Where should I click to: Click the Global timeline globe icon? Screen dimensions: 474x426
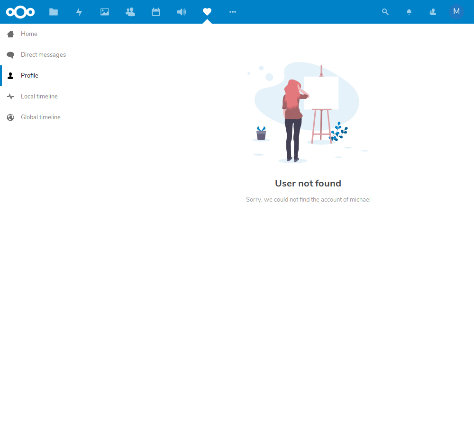[x=10, y=117]
